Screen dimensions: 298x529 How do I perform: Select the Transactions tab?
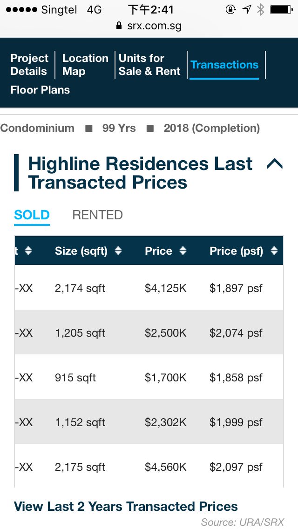click(x=224, y=65)
